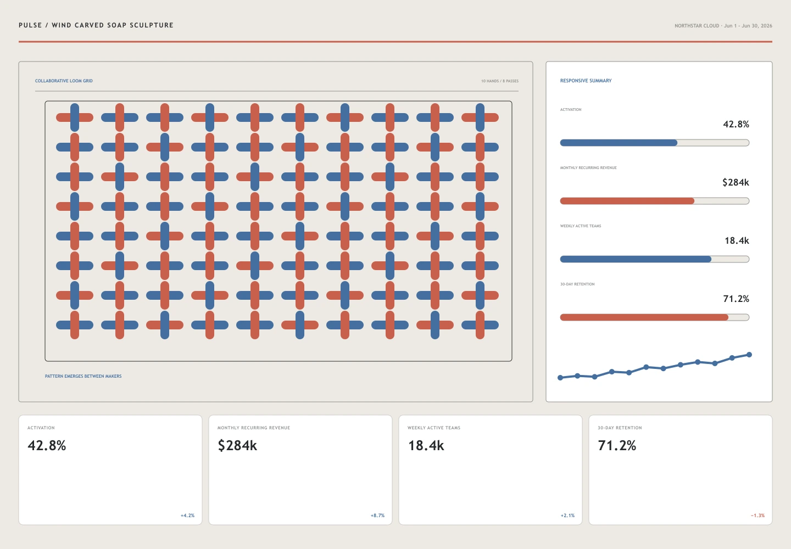Image resolution: width=791 pixels, height=549 pixels.
Task: Click the first point on the trend line
Action: pyautogui.click(x=560, y=378)
